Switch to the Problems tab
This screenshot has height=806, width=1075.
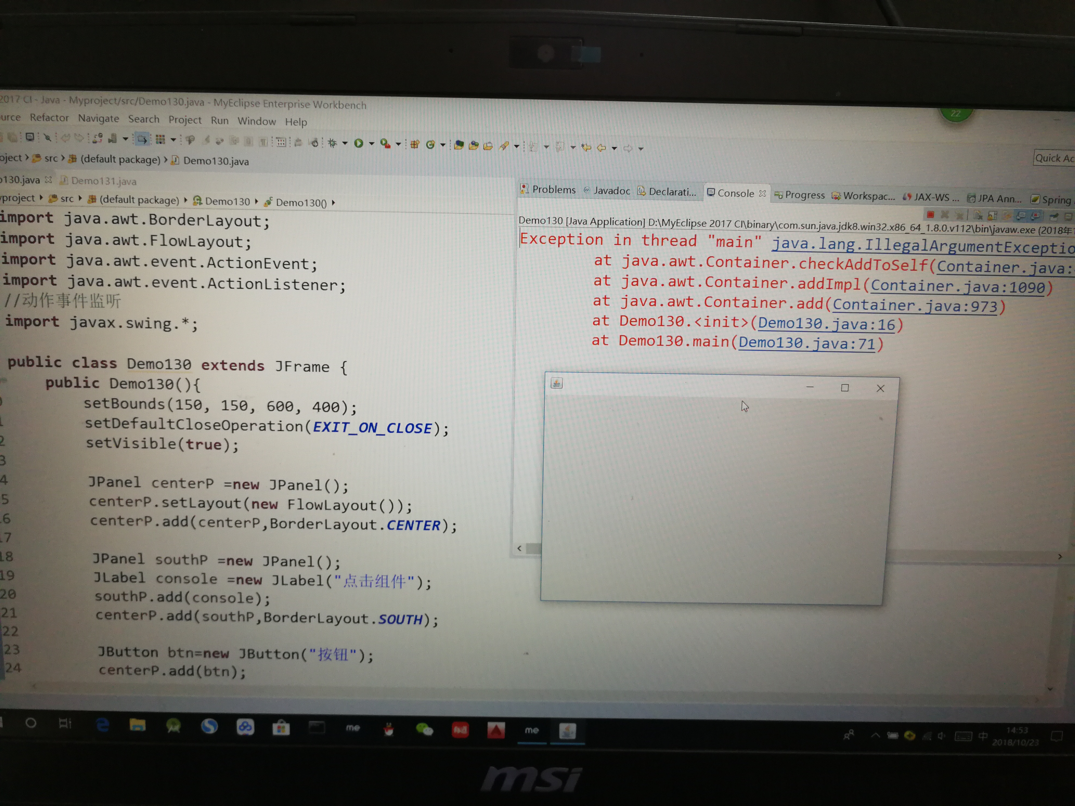tap(548, 190)
